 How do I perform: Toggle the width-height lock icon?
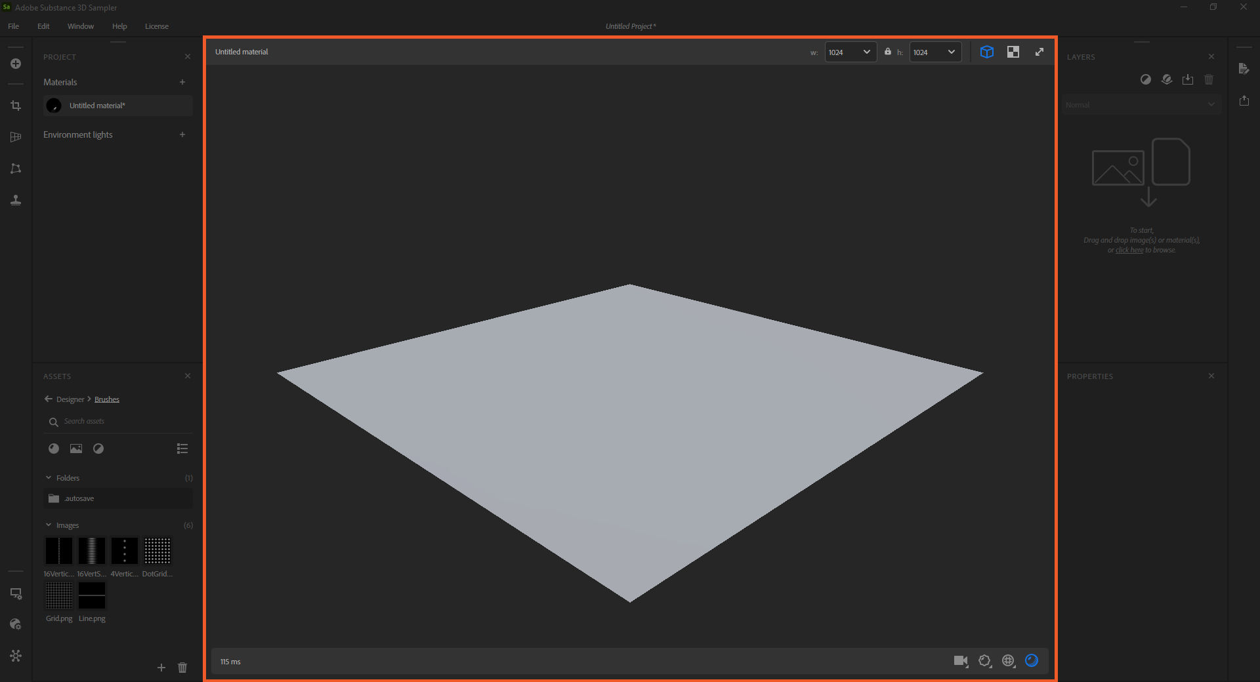887,52
